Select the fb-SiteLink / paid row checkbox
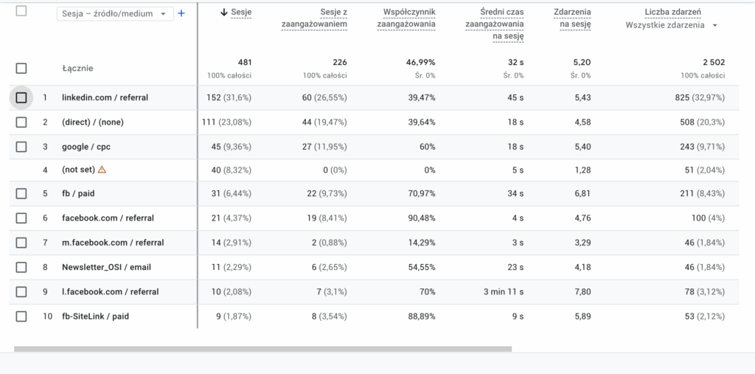Image resolution: width=755 pixels, height=374 pixels. pos(21,316)
